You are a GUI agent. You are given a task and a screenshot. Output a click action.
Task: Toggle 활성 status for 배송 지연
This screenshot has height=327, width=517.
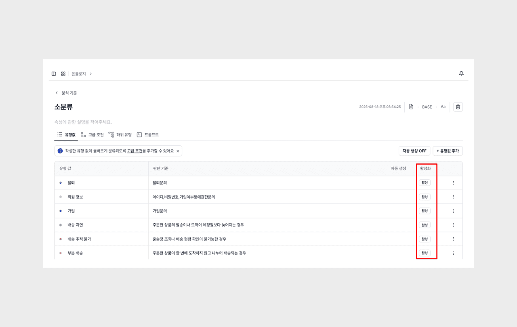(x=425, y=225)
